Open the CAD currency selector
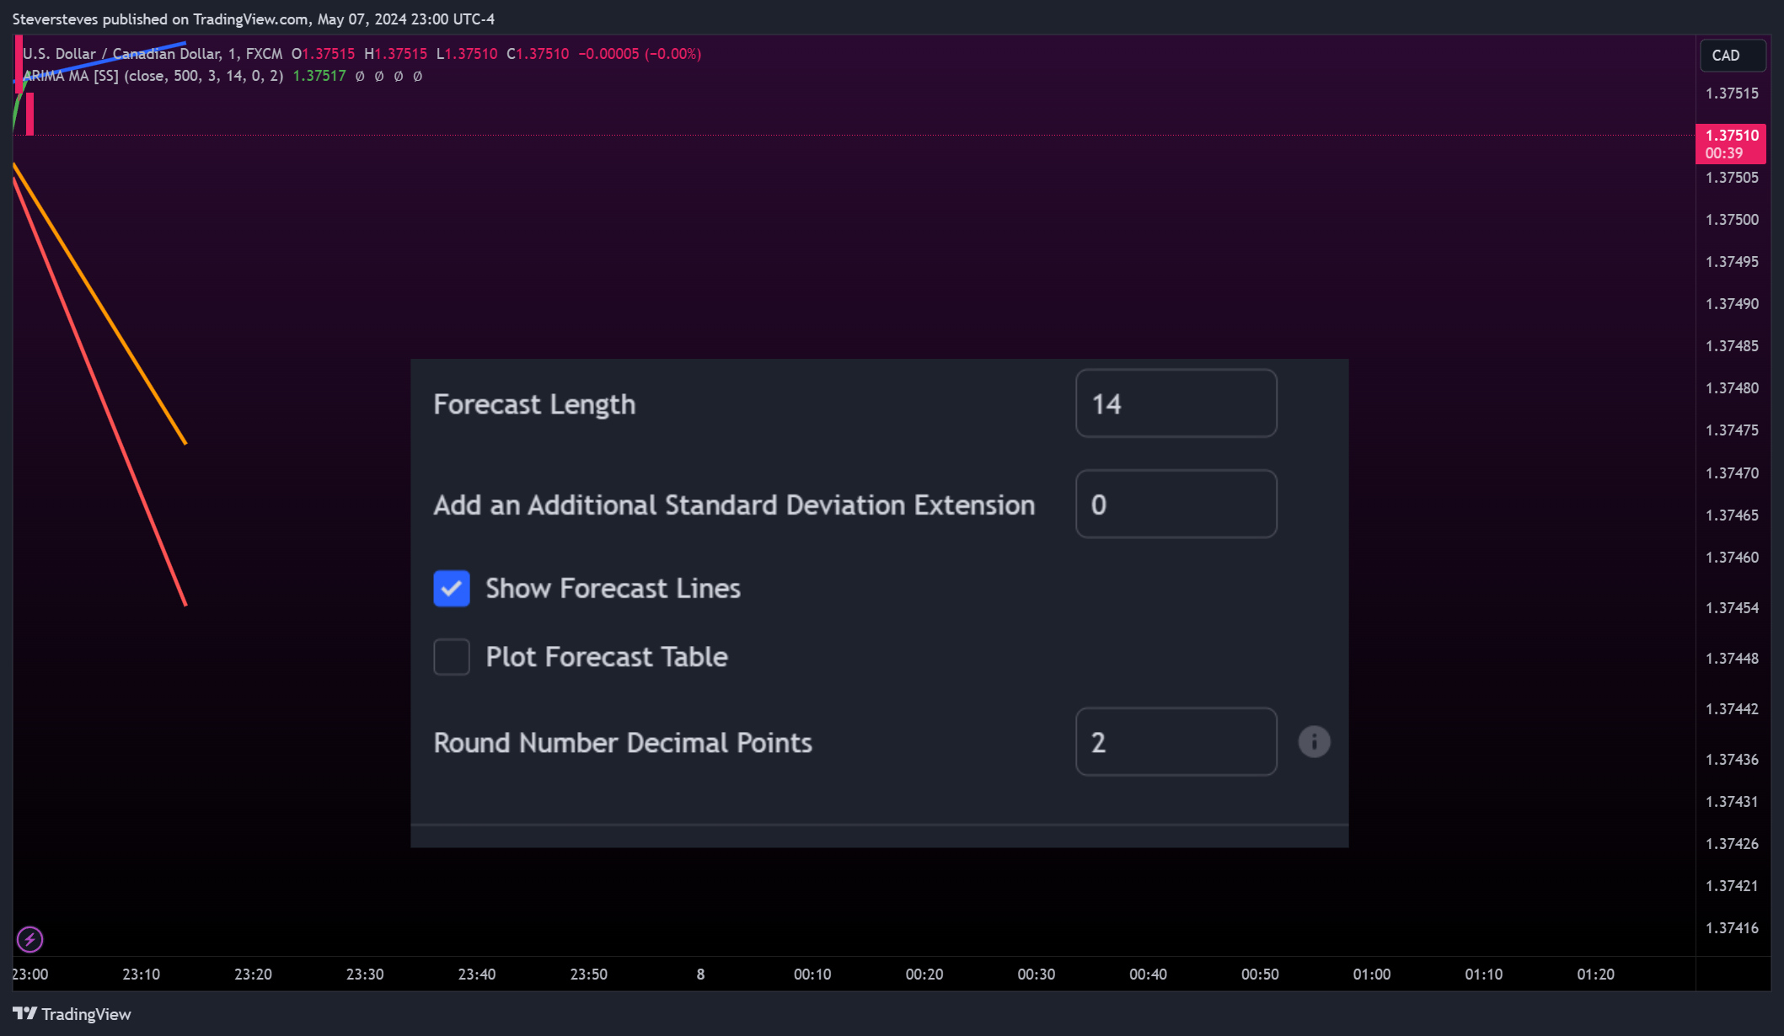Viewport: 1784px width, 1036px height. (1732, 56)
